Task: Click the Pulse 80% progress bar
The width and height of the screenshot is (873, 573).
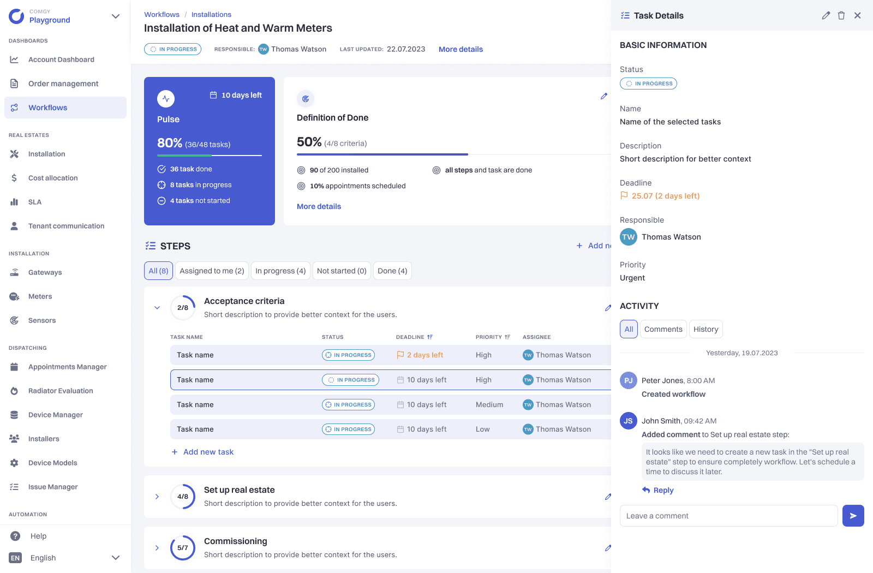Action: 210,156
